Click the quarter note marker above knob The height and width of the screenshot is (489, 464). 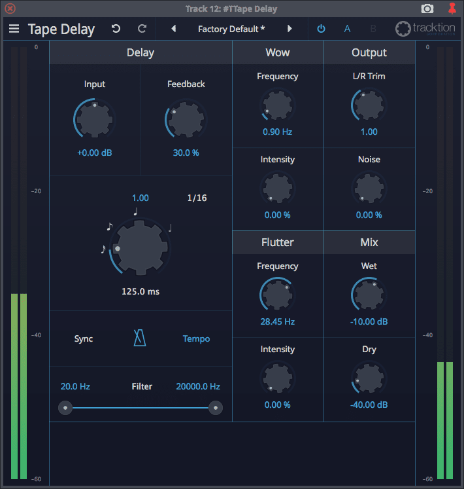(135, 211)
